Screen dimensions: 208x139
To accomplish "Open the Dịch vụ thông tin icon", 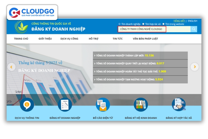I will (27, 105).
